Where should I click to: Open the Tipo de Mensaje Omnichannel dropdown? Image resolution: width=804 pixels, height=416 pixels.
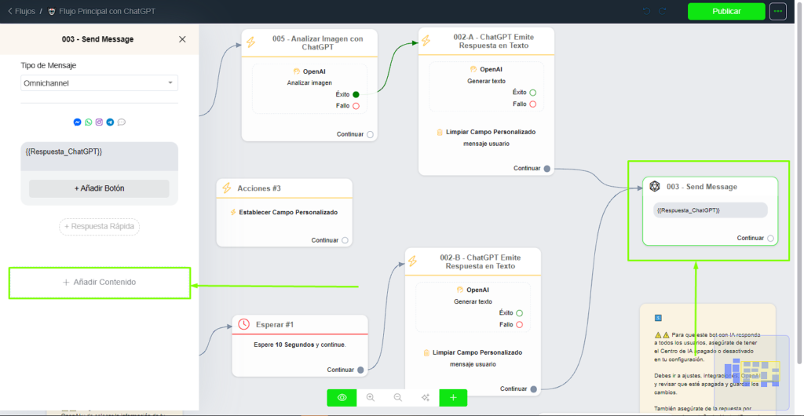pos(99,83)
